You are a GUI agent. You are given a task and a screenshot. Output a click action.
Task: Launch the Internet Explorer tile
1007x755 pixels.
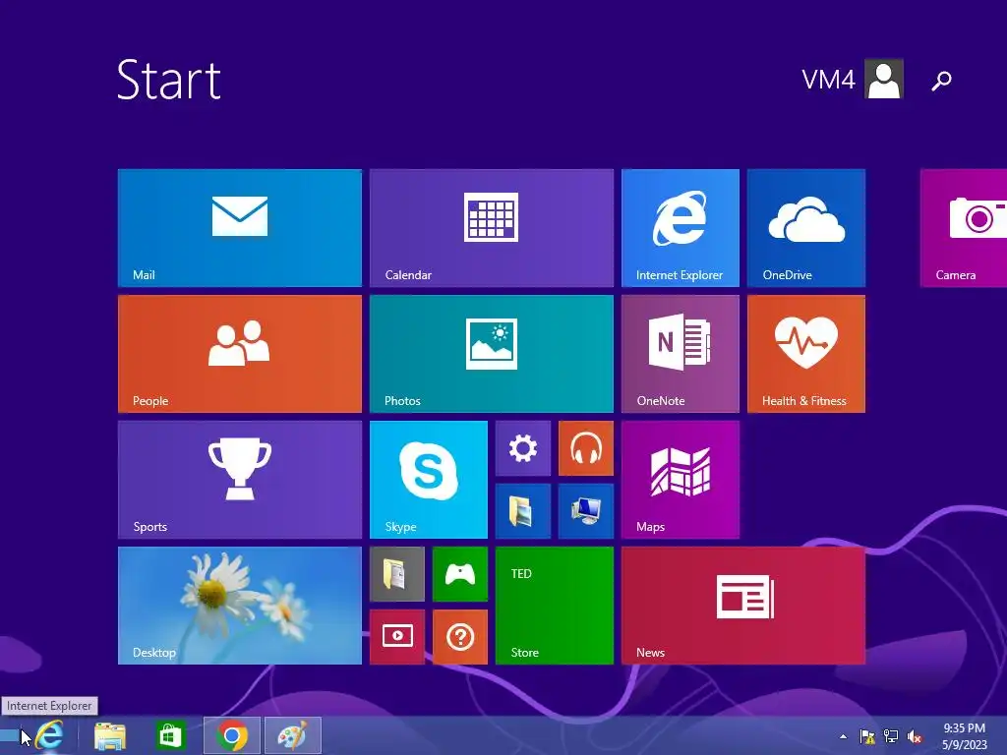pos(681,228)
